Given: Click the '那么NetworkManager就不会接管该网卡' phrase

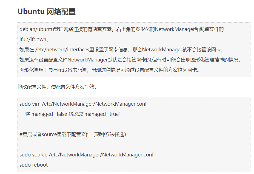Looking at the screenshot, I should pyautogui.click(x=177, y=49).
